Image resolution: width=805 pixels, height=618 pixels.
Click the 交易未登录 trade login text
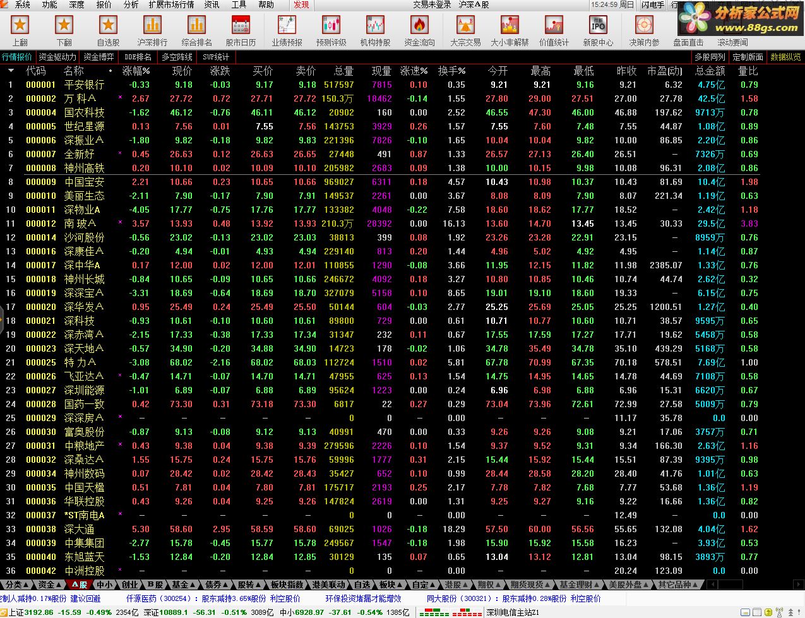pyautogui.click(x=432, y=4)
